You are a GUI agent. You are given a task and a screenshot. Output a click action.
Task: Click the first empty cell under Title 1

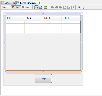pos(15,22)
